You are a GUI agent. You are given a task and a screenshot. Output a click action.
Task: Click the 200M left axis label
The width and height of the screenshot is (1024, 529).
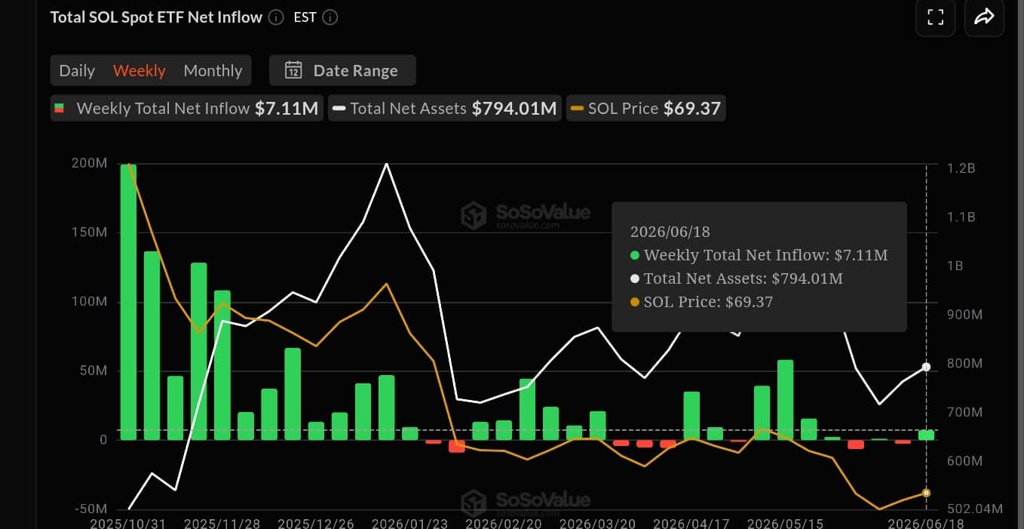[x=90, y=163]
